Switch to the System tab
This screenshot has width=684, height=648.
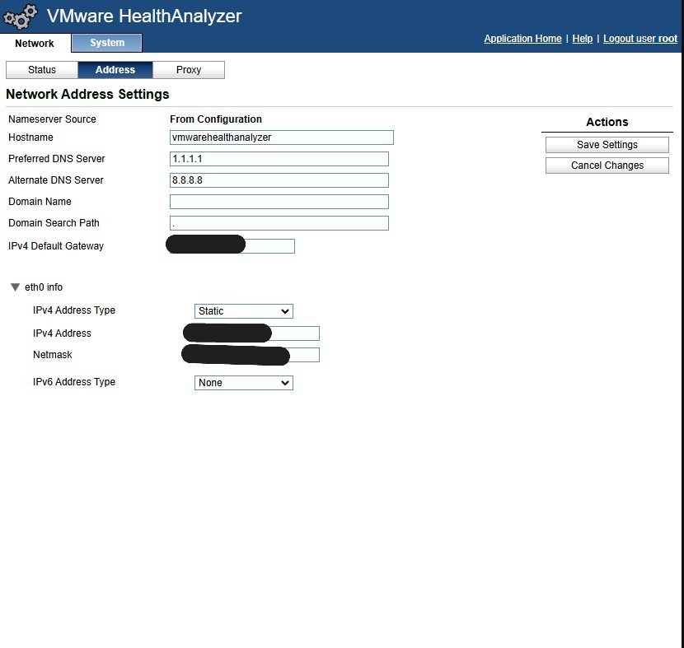click(x=107, y=43)
